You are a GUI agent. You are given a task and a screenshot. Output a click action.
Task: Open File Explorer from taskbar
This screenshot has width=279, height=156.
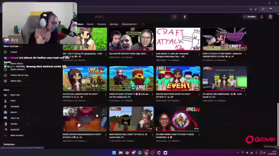120,153
